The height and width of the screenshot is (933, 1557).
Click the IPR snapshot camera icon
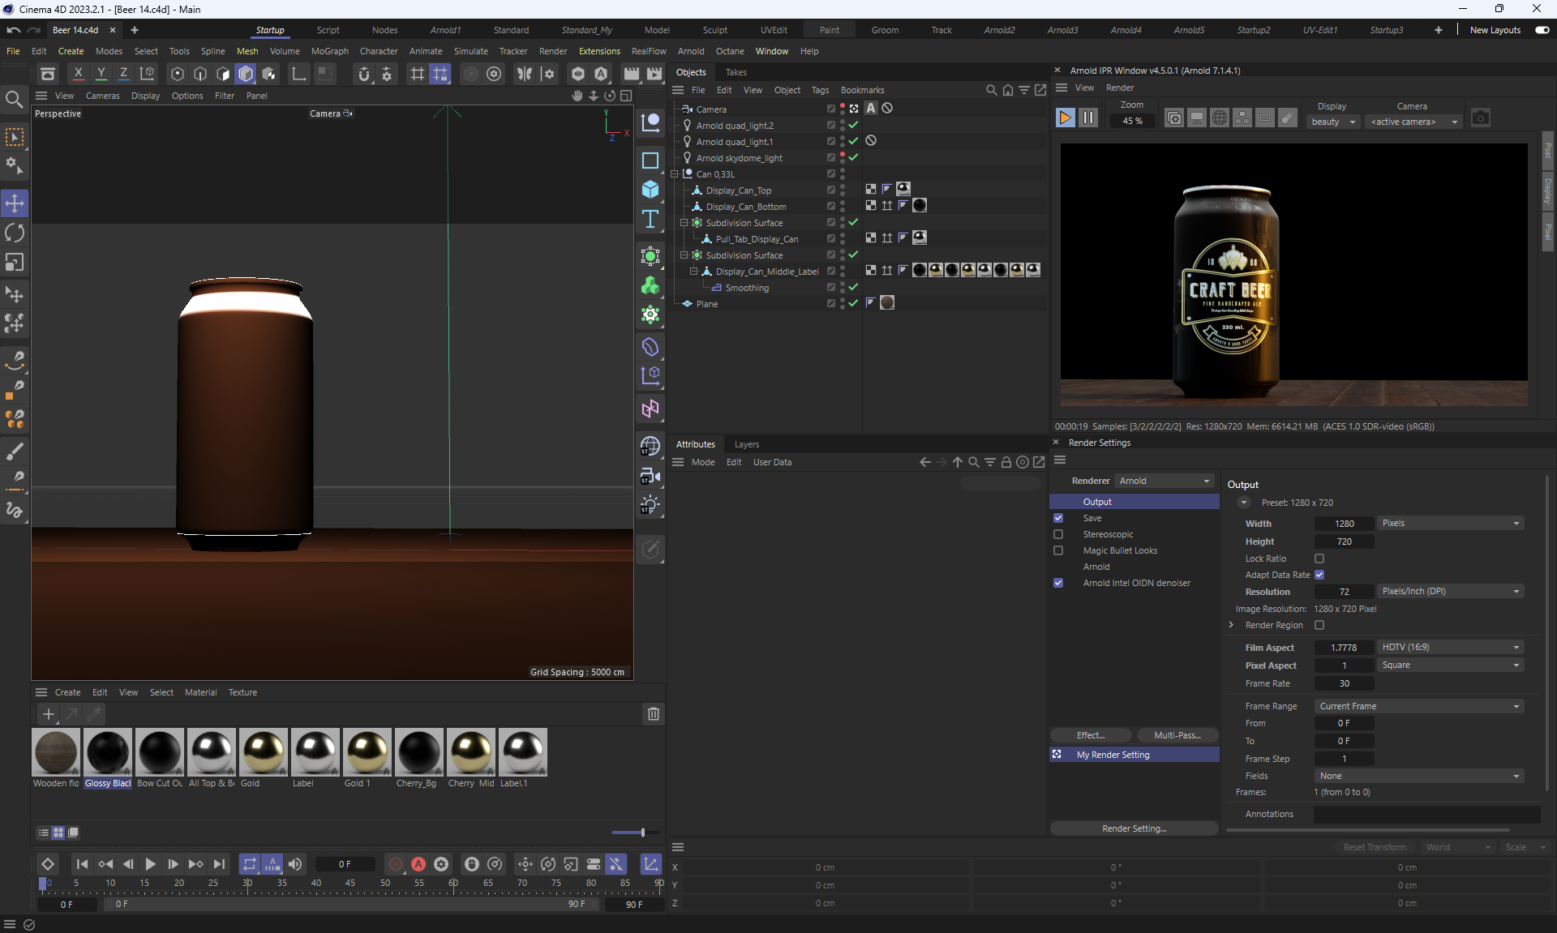[1480, 118]
